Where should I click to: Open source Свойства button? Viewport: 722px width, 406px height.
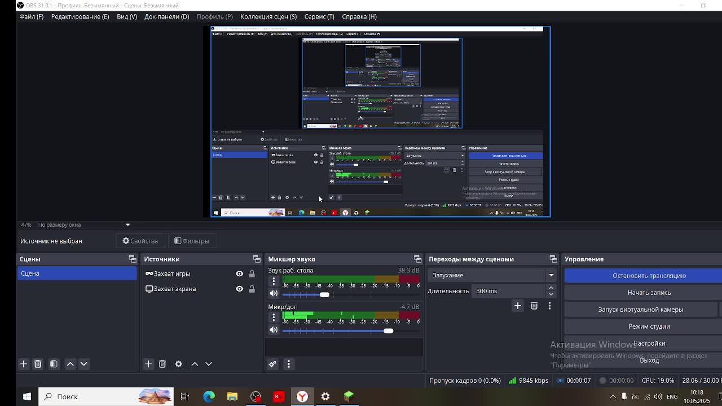(x=140, y=241)
